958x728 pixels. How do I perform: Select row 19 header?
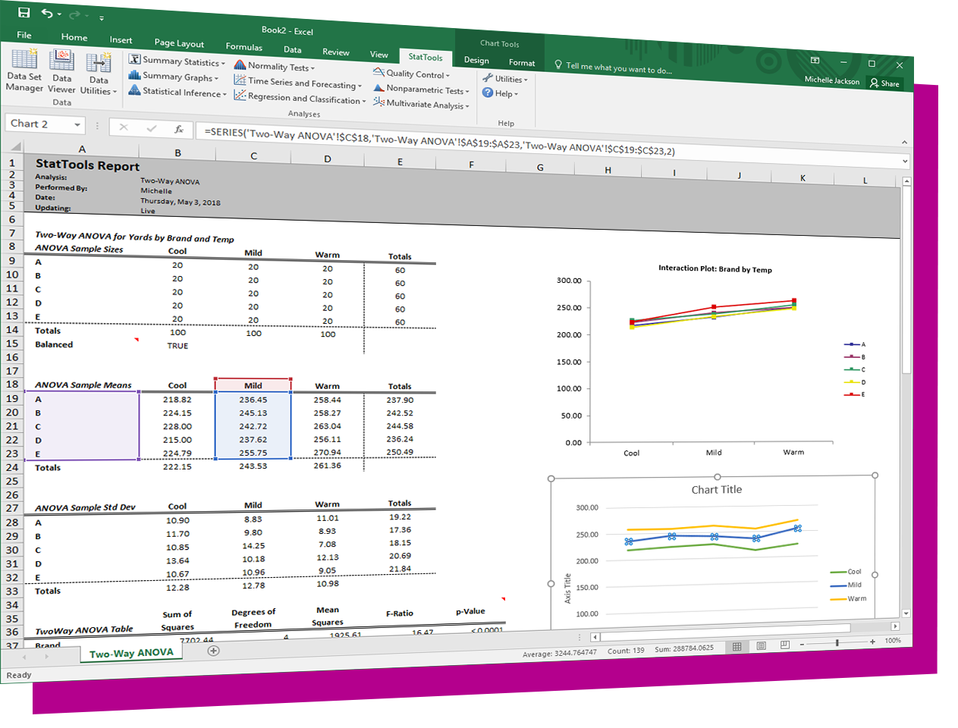click(12, 398)
